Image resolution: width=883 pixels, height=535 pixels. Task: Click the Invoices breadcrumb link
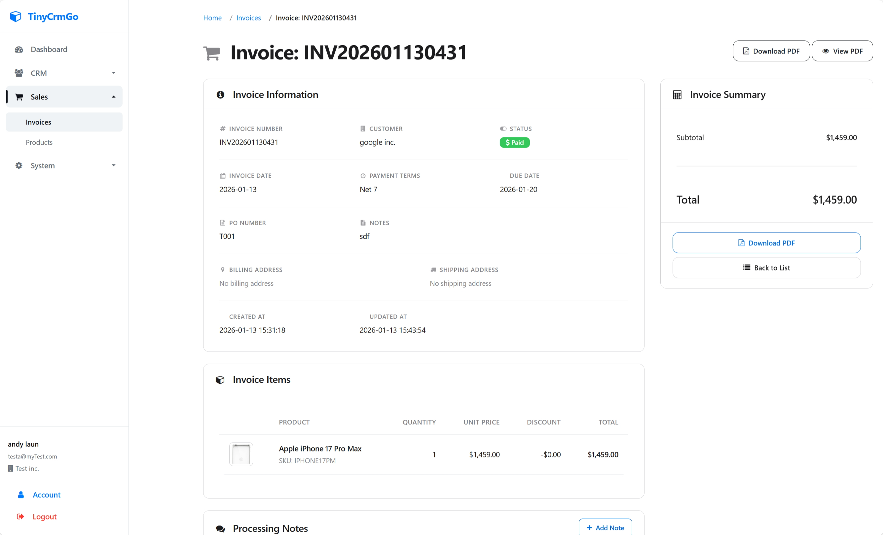248,18
